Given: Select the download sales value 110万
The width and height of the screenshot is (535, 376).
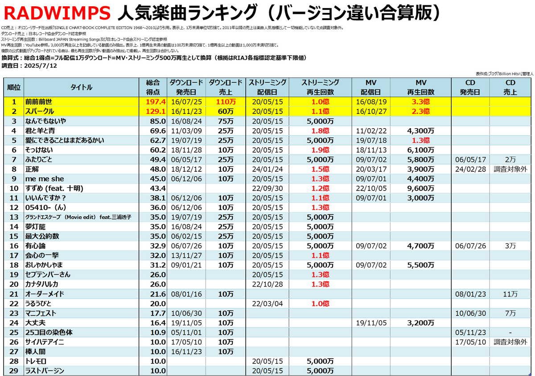Looking at the screenshot, I should point(226,102).
